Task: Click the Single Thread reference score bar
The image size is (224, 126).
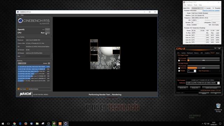Action: click(x=204, y=61)
